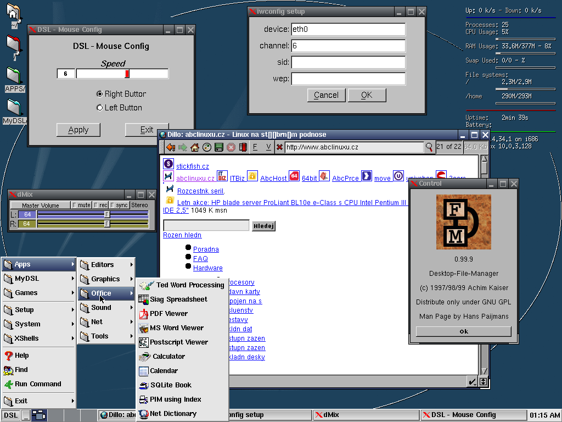Choose MS Word Viewer in the Office menu

(x=182, y=328)
